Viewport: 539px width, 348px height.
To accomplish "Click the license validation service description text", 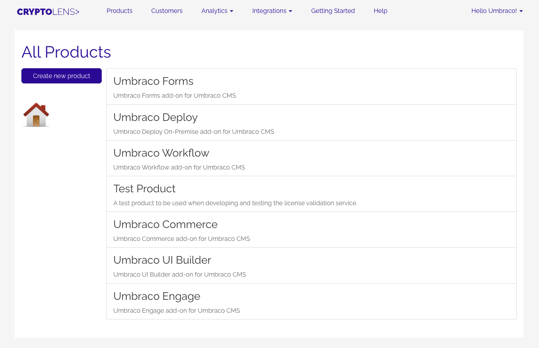I will click(x=235, y=203).
